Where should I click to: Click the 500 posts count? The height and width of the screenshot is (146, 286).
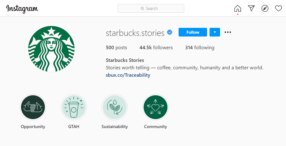(116, 48)
